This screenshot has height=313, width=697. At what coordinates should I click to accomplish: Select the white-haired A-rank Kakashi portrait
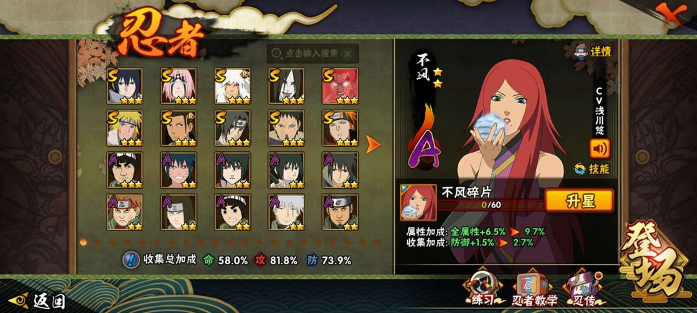point(287,213)
